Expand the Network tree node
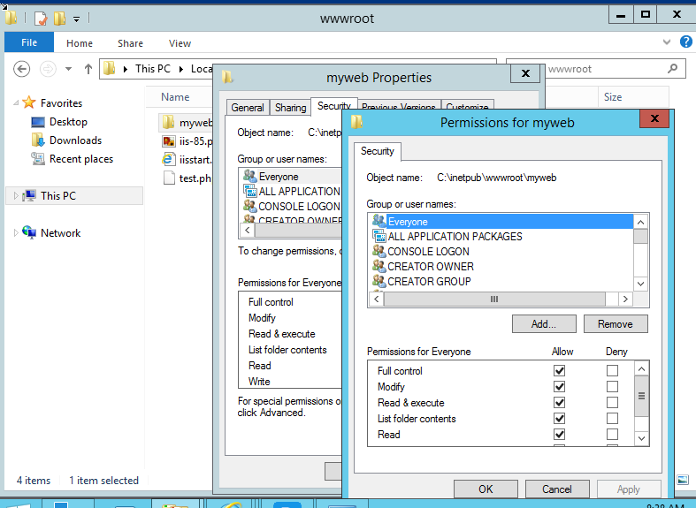This screenshot has width=696, height=508. click(x=16, y=232)
